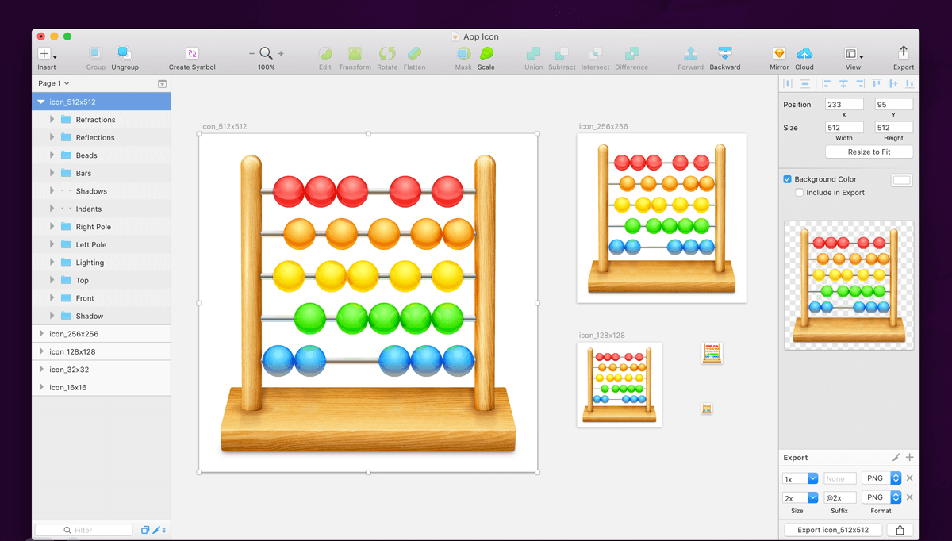Expand the icon_16x16 artboard in layer list
This screenshot has height=541, width=952.
click(x=41, y=387)
